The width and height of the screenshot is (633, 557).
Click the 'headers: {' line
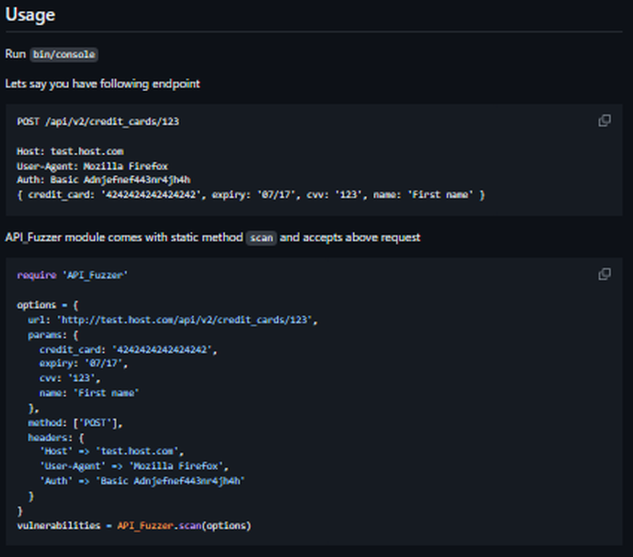(x=56, y=438)
